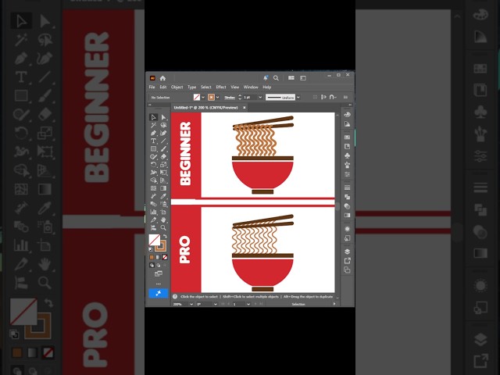The height and width of the screenshot is (375, 500).
Task: Open the Object menu
Action: point(177,87)
